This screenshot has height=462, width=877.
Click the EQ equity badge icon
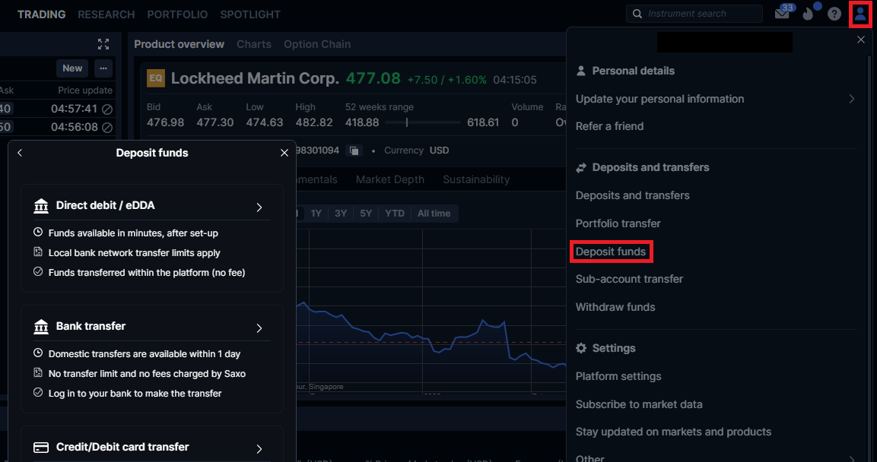tap(156, 78)
